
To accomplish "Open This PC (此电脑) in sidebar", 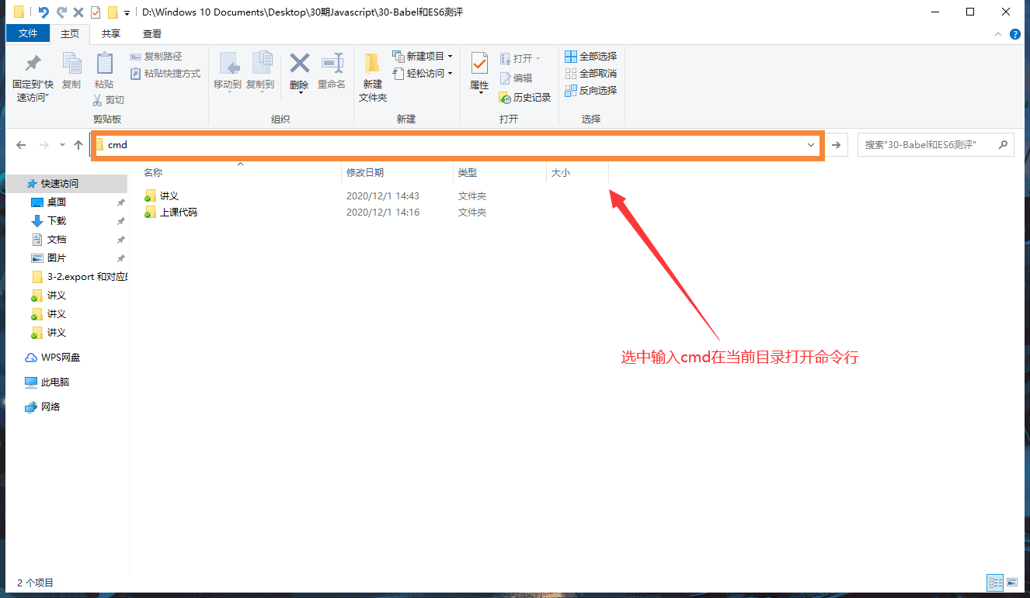I will click(x=47, y=382).
